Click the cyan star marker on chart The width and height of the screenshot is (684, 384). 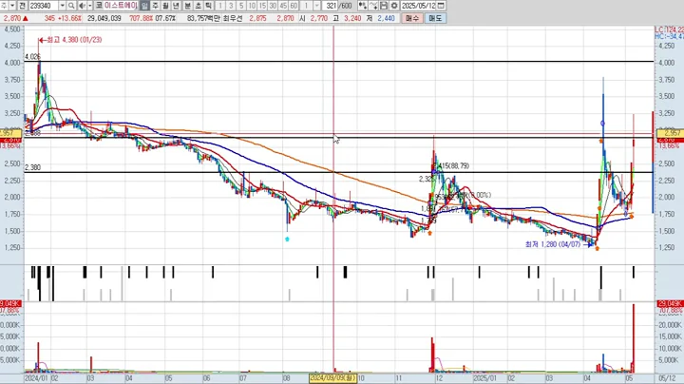coord(287,239)
